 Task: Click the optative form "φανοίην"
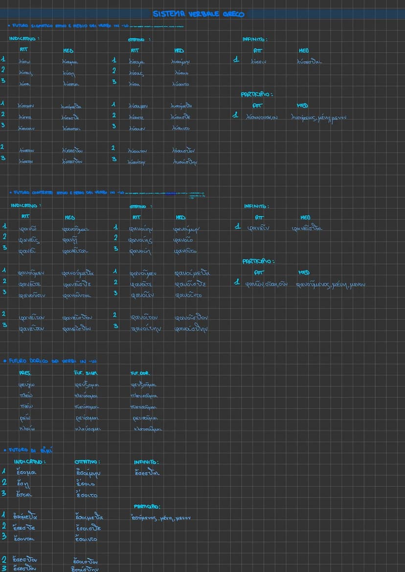point(140,229)
